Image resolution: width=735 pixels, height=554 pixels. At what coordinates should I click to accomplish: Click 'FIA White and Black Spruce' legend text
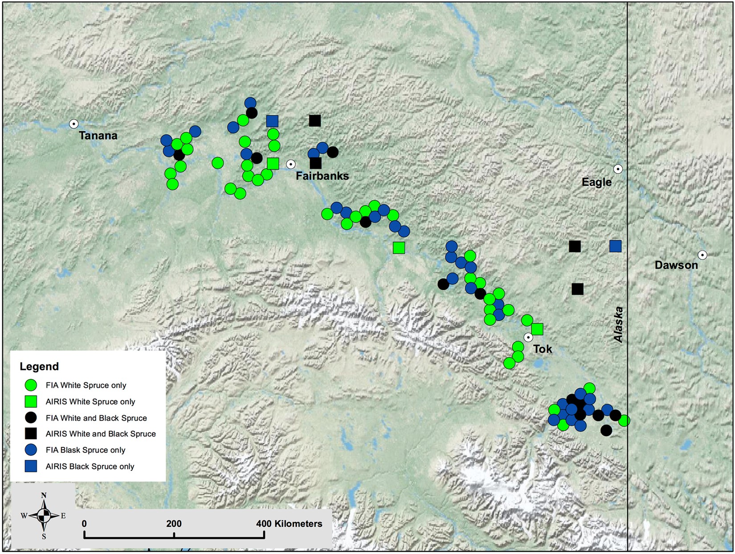pos(96,418)
